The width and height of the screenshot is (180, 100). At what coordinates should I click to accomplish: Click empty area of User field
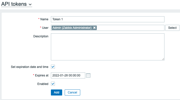130,28
